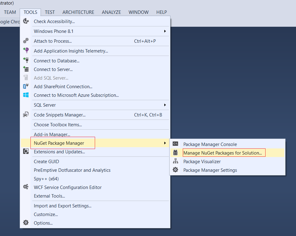Click the Connect to Database plug icon
The image size is (296, 236).
[26, 61]
